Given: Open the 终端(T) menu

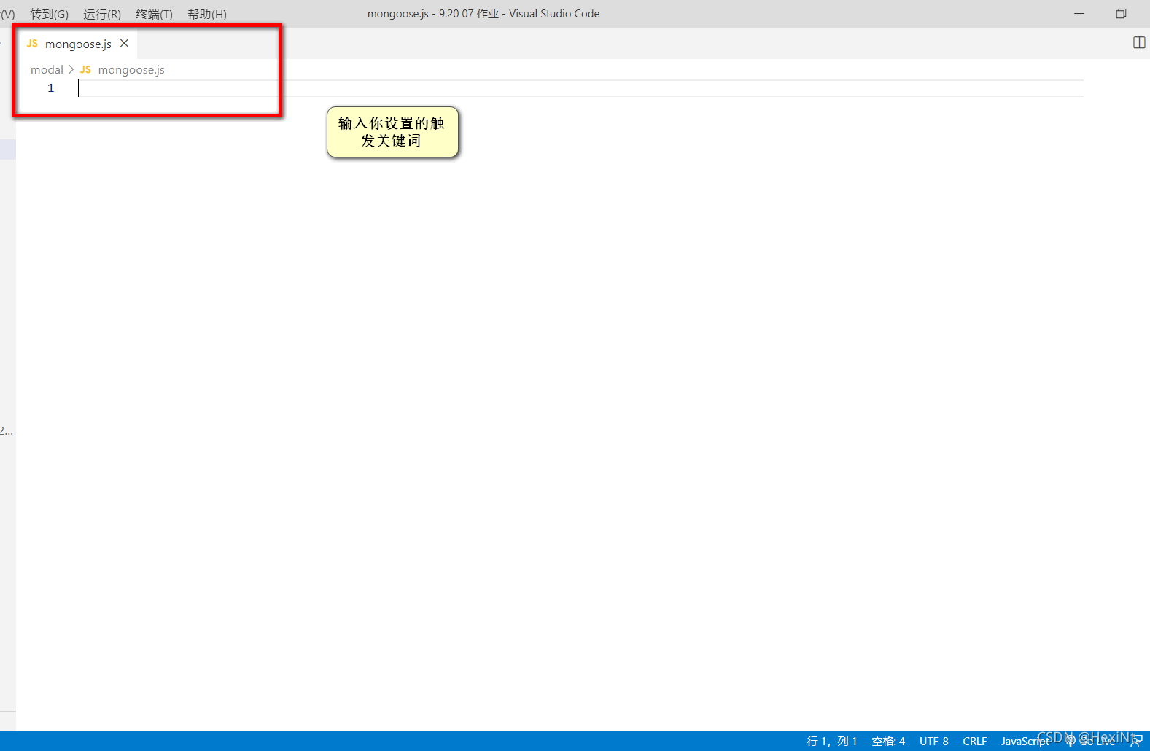Looking at the screenshot, I should click(x=154, y=14).
